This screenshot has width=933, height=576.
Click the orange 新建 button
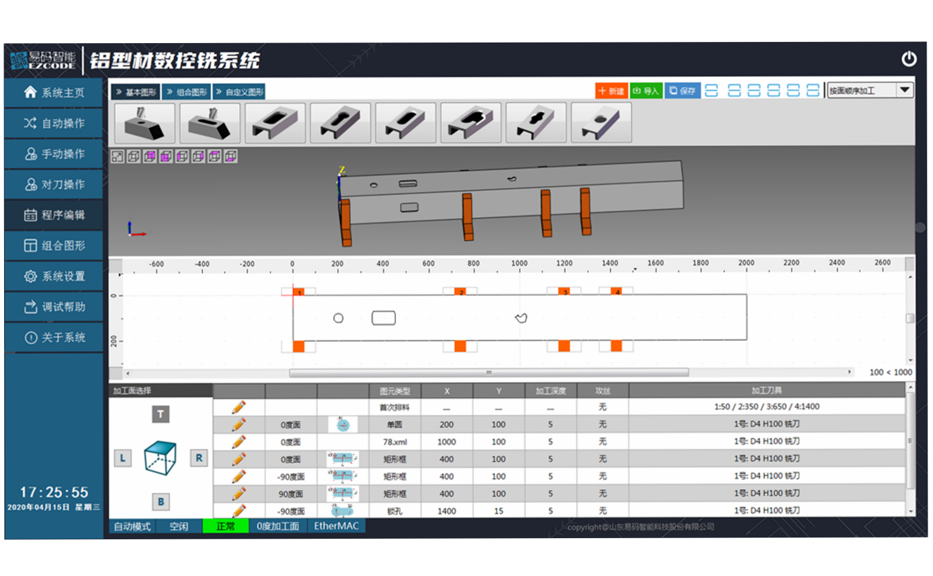pyautogui.click(x=611, y=91)
